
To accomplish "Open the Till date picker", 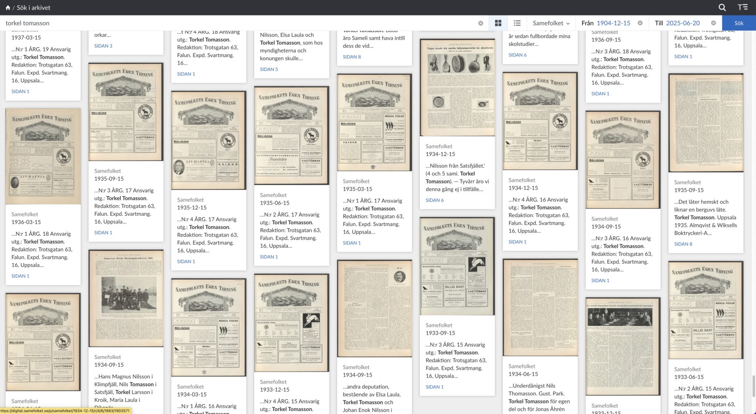I will [x=683, y=23].
